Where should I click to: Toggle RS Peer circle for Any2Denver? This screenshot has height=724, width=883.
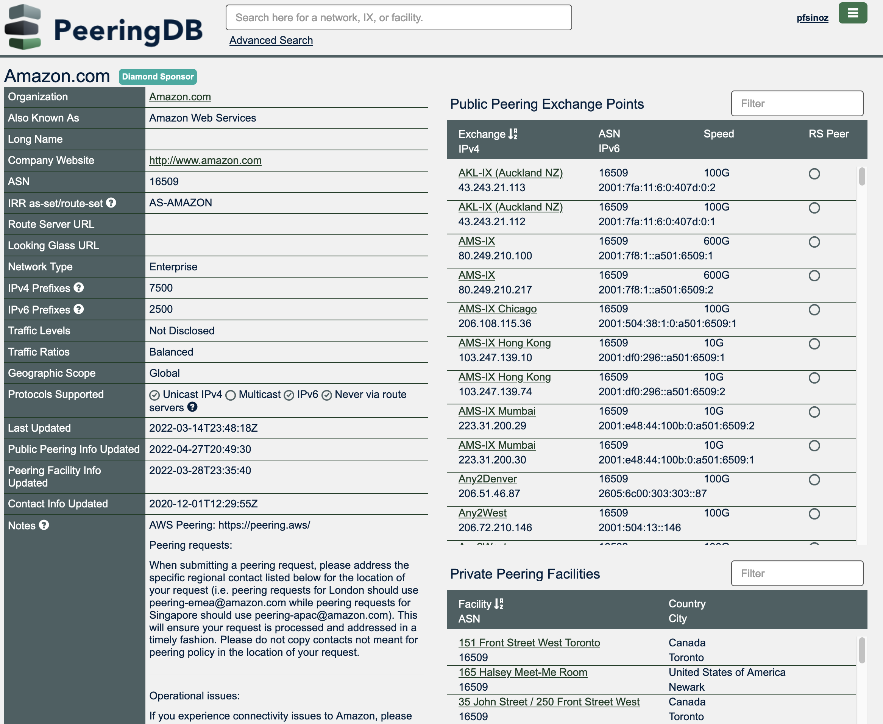click(x=814, y=480)
